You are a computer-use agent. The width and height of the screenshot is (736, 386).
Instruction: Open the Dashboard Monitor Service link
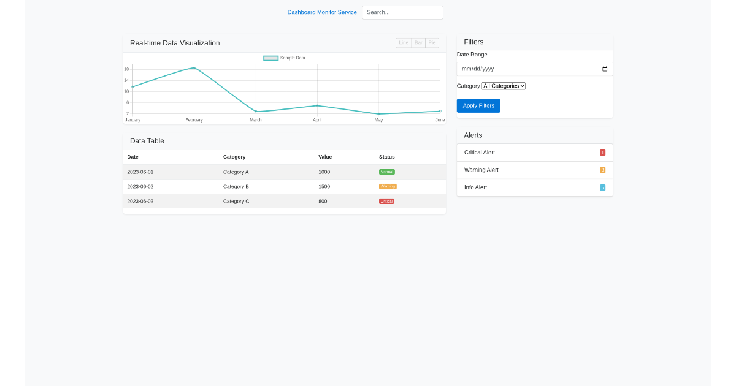tap(322, 12)
